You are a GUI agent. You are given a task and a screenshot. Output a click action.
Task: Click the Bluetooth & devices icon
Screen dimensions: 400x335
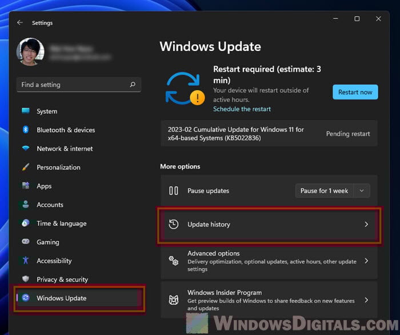pos(26,130)
